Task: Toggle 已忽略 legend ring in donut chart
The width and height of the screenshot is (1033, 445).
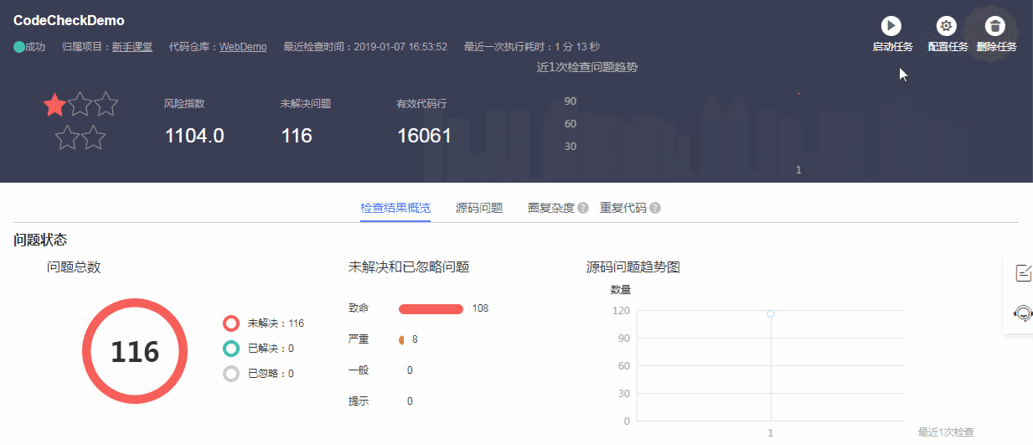Action: coord(231,374)
